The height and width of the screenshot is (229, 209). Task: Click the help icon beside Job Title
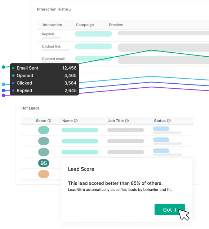coord(127,121)
